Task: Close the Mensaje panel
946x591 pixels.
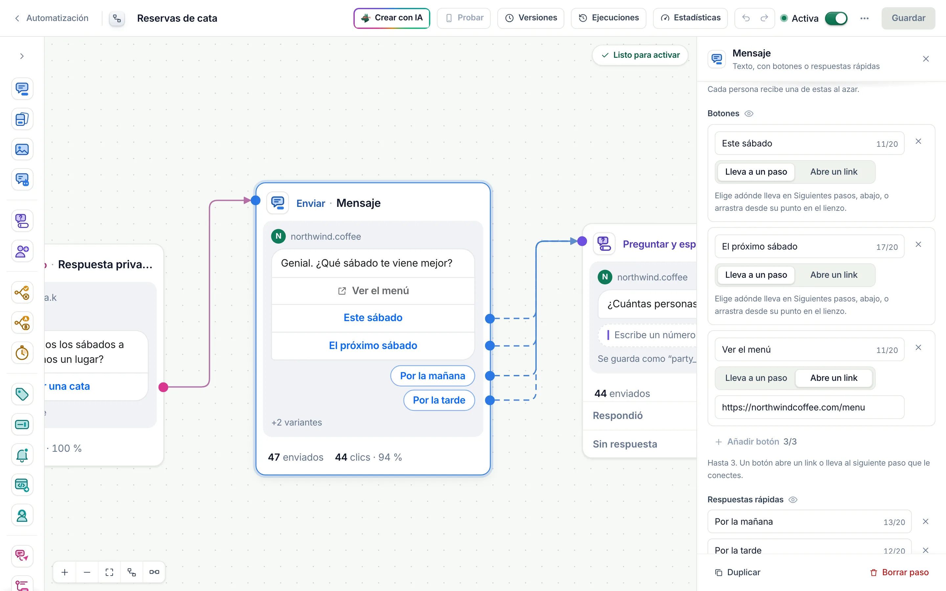Action: (x=926, y=59)
